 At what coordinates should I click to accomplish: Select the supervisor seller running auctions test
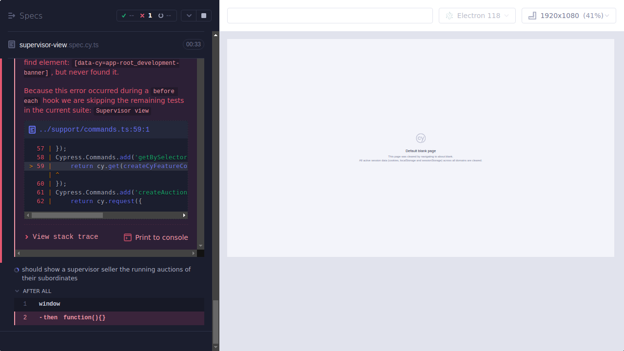(106, 273)
